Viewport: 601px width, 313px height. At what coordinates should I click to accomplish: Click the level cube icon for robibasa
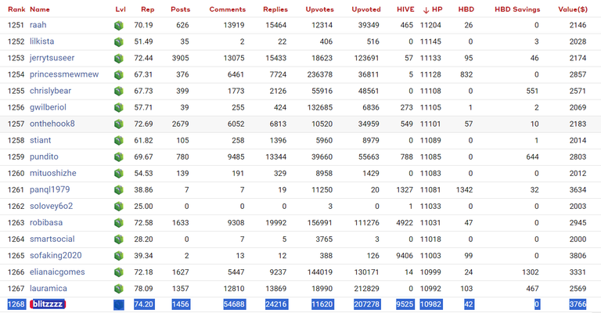pos(119,223)
